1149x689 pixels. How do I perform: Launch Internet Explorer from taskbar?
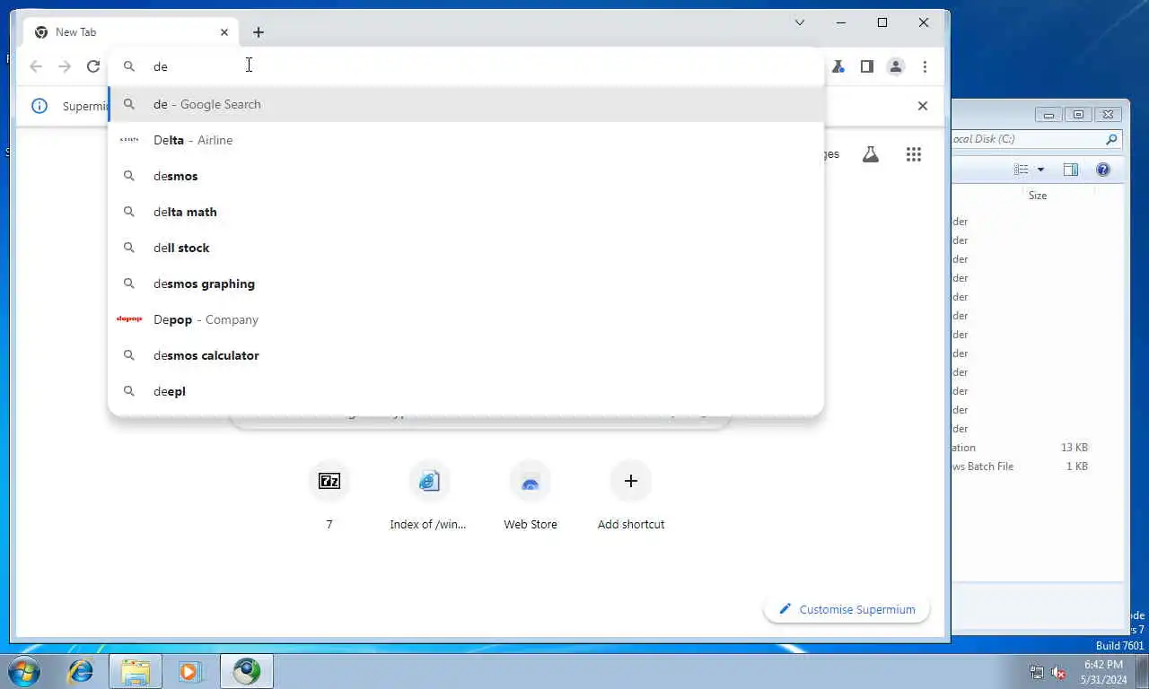point(81,671)
